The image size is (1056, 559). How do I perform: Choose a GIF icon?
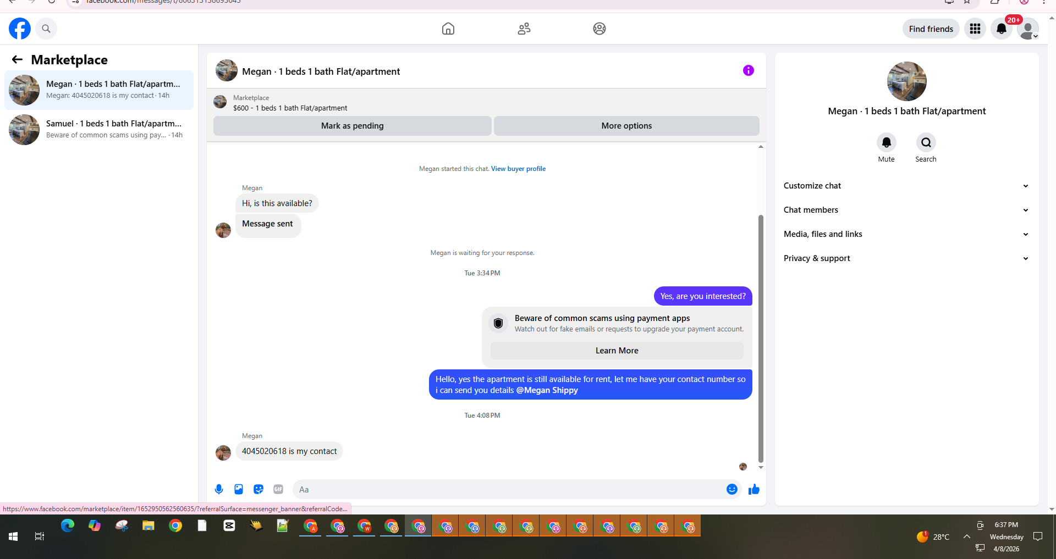[x=278, y=489]
